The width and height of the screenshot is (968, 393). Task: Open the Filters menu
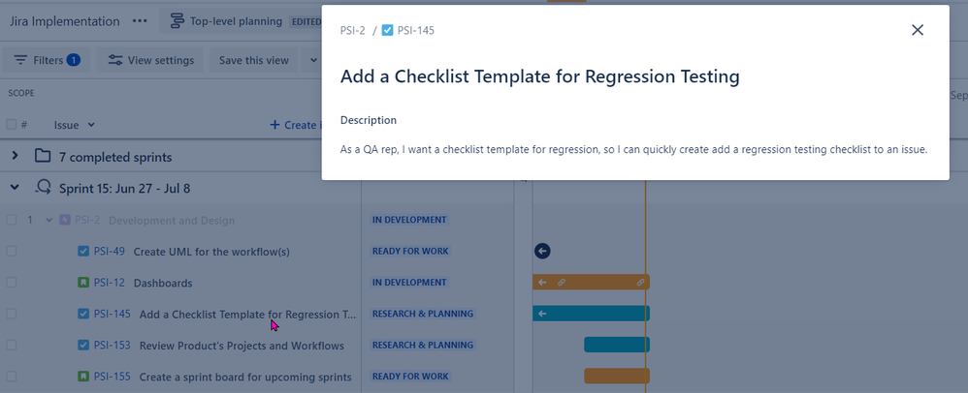[47, 60]
